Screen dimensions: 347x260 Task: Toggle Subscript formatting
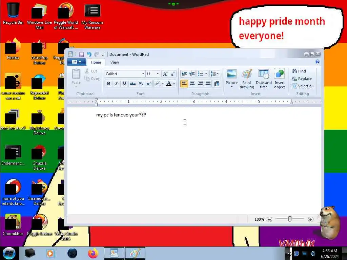[x=141, y=84]
